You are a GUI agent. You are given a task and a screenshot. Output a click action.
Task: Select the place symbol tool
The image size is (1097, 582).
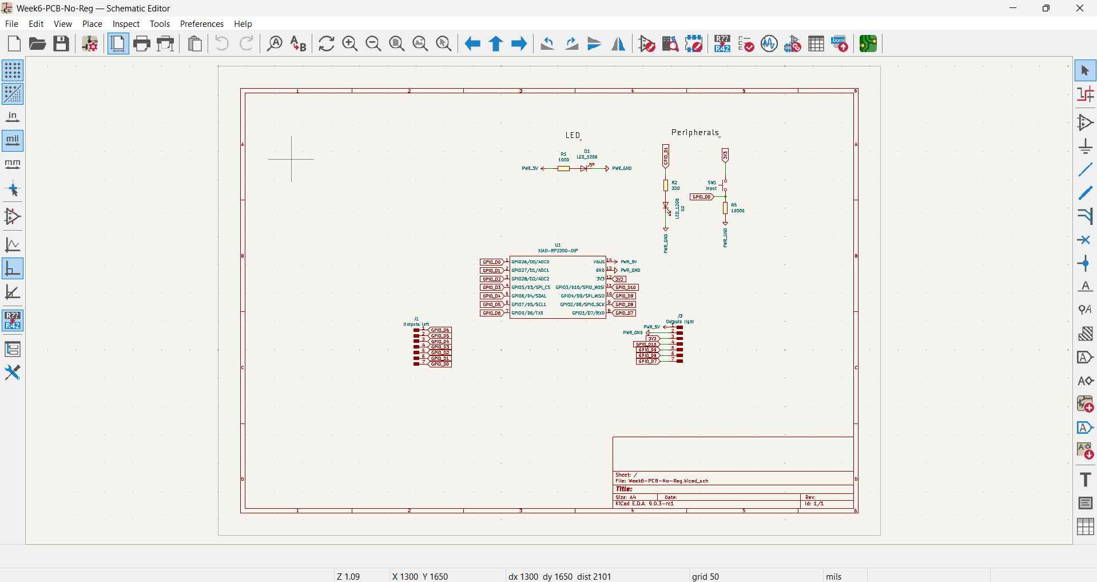click(x=1085, y=122)
